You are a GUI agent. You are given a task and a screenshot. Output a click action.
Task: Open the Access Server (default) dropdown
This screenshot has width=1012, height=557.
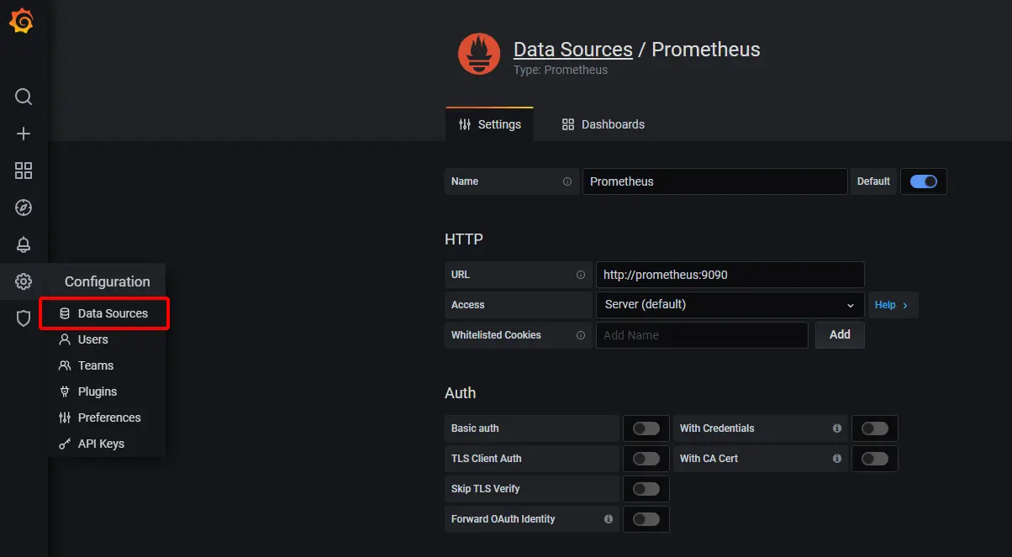click(x=730, y=305)
